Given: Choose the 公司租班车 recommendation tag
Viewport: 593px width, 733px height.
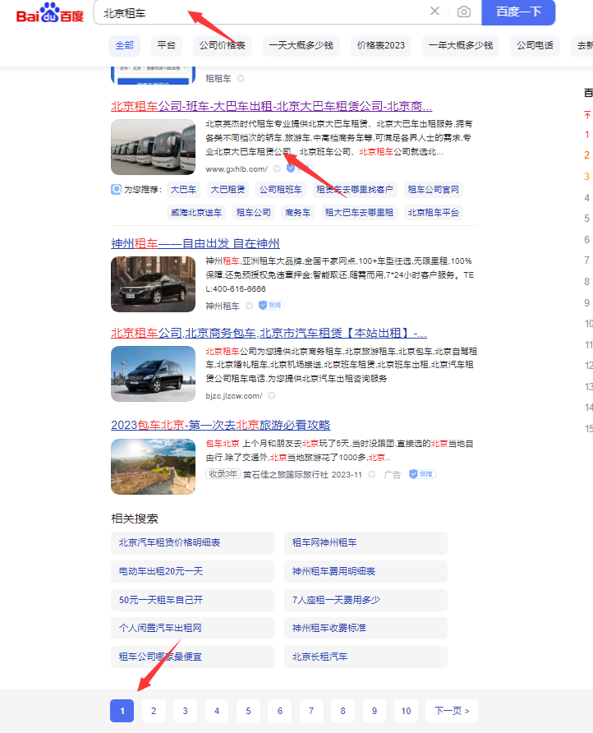Looking at the screenshot, I should tap(280, 189).
